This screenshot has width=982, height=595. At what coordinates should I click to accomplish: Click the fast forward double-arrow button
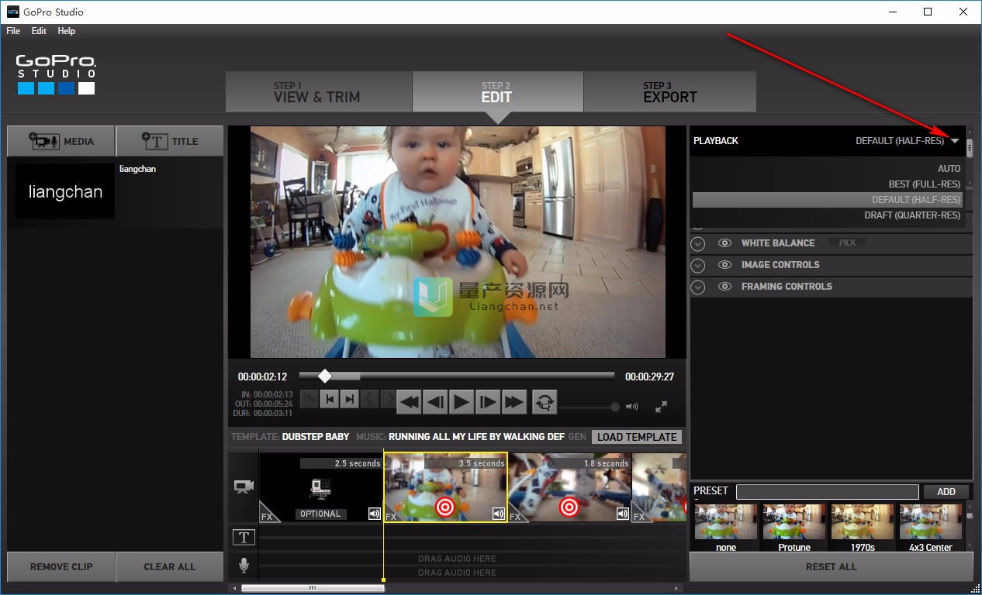(x=514, y=401)
